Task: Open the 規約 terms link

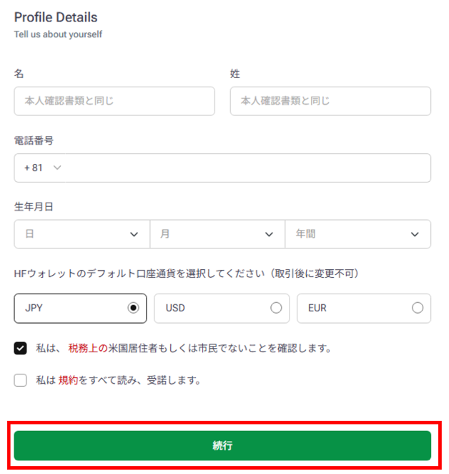Action: pyautogui.click(x=68, y=380)
